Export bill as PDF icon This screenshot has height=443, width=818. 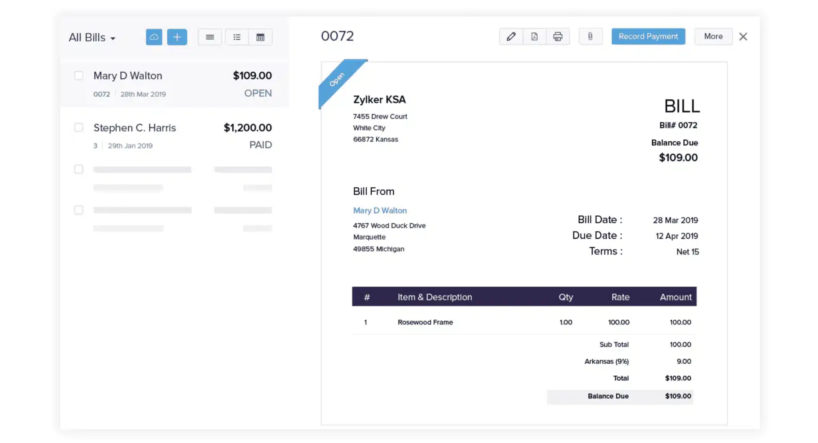click(534, 36)
